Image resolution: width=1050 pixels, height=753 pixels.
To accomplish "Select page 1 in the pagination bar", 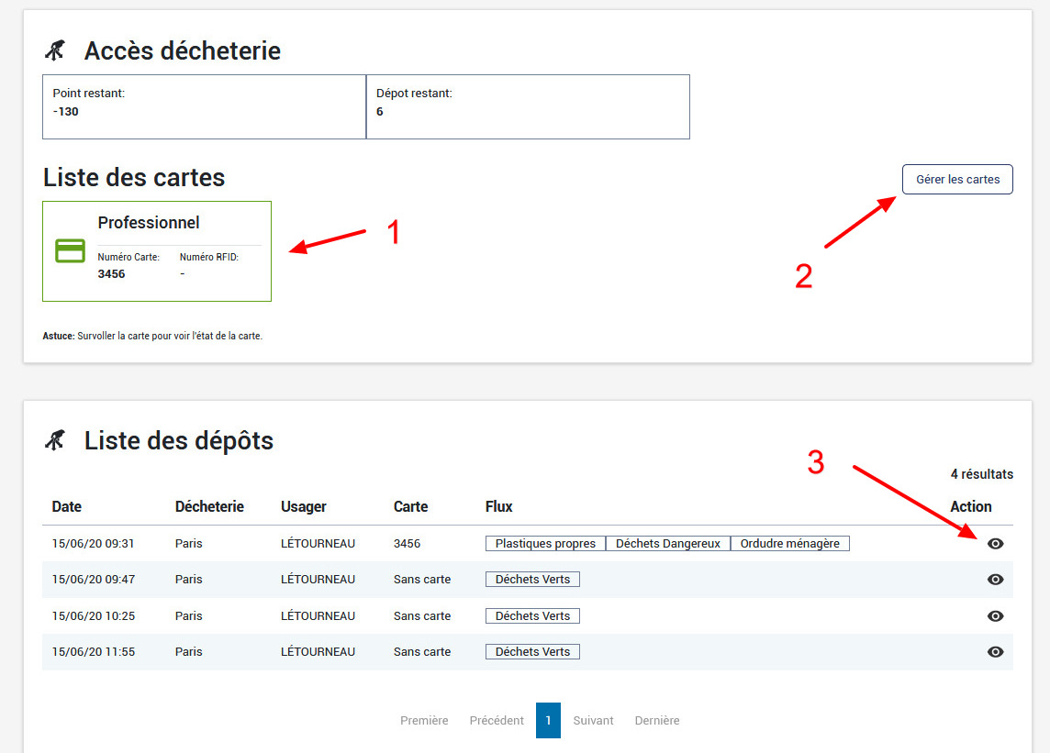I will [x=548, y=720].
